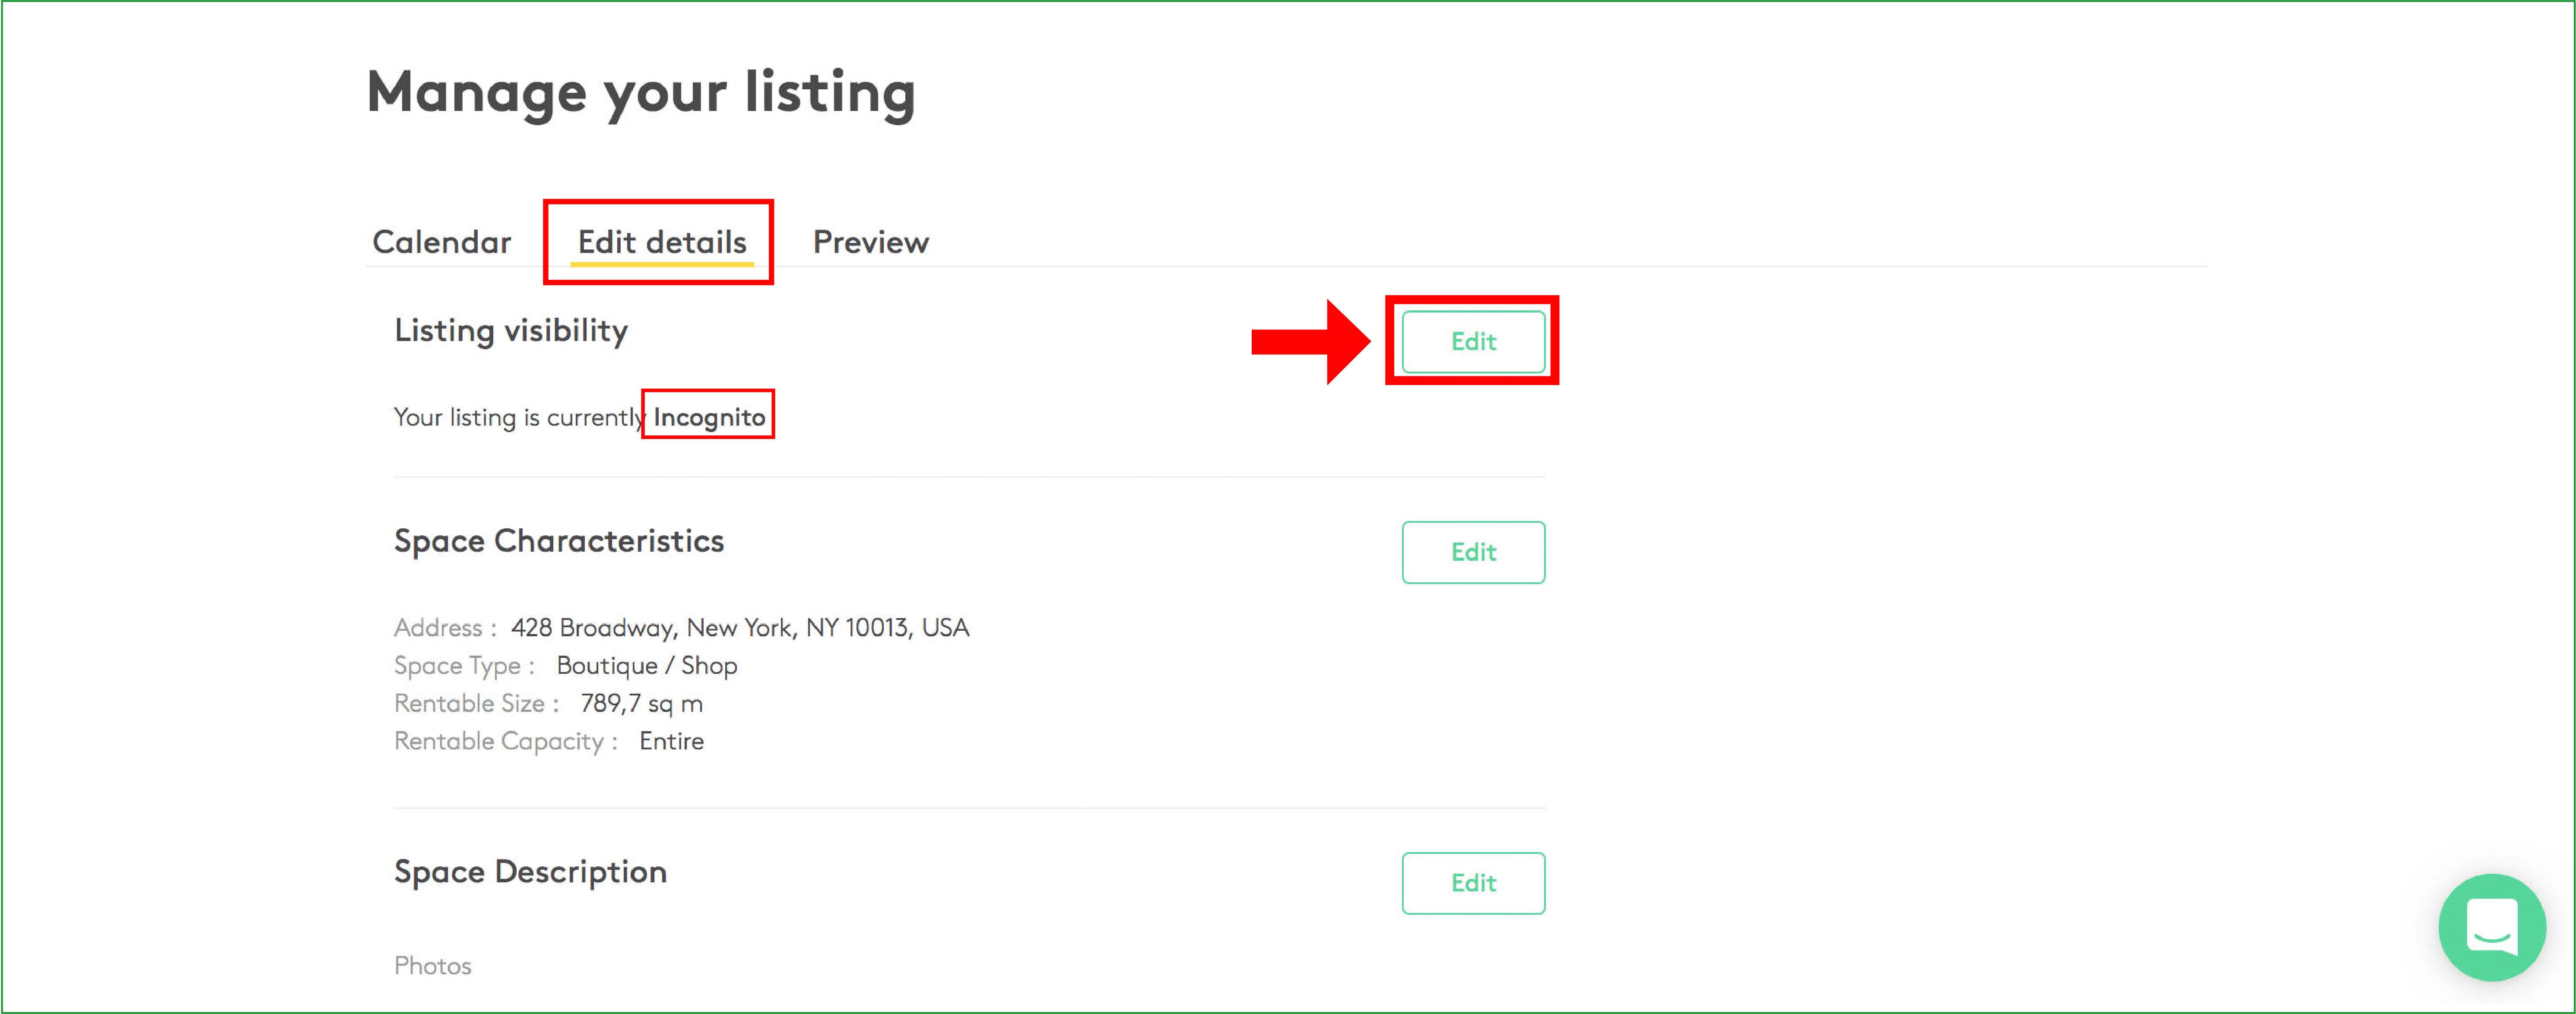Select the Edit details tab
Viewport: 2576px width, 1014px height.
662,242
